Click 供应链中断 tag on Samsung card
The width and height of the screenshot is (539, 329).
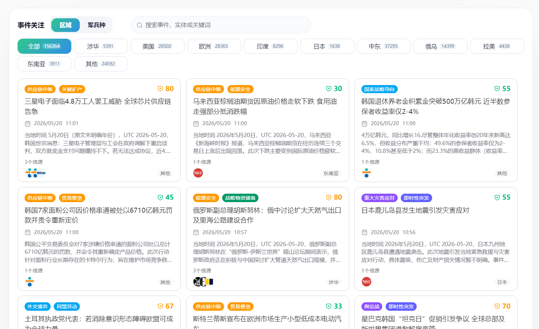(x=40, y=89)
